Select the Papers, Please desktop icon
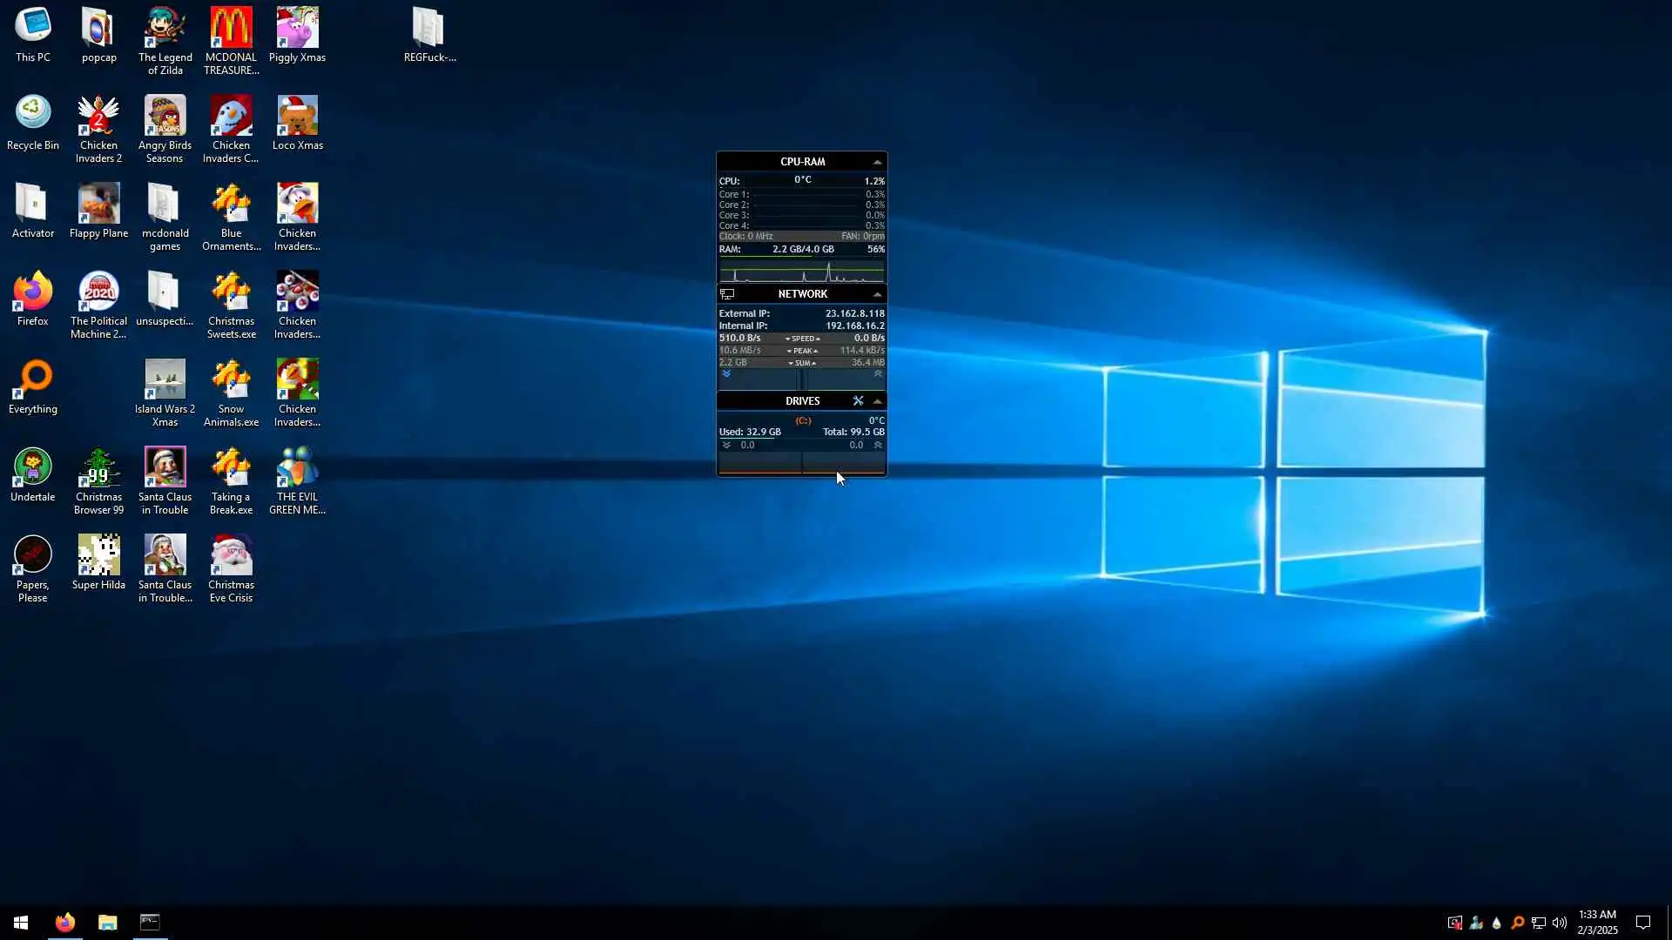The image size is (1672, 940). 33,555
